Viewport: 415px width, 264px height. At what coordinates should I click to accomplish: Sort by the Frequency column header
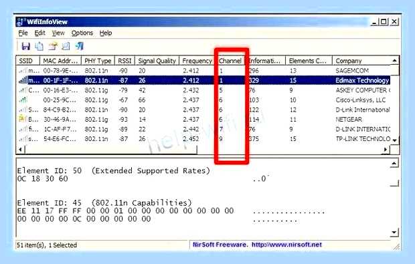[197, 61]
